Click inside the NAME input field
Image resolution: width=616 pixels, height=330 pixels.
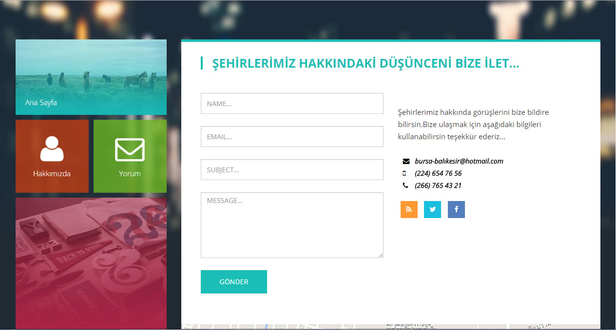point(291,103)
